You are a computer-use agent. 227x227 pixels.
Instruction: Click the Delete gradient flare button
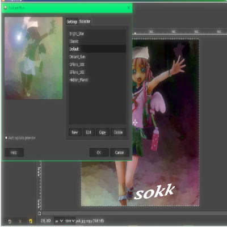pyautogui.click(x=118, y=132)
